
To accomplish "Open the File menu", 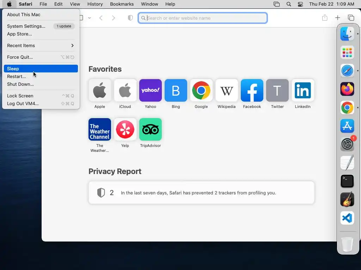I will 43,4.
